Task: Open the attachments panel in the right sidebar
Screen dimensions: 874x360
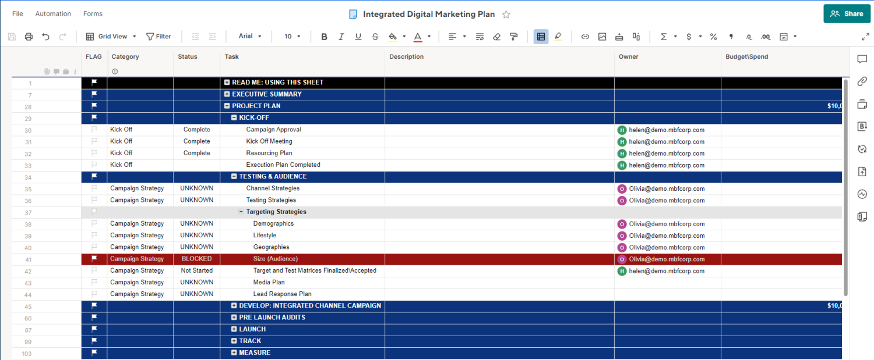Action: [862, 81]
